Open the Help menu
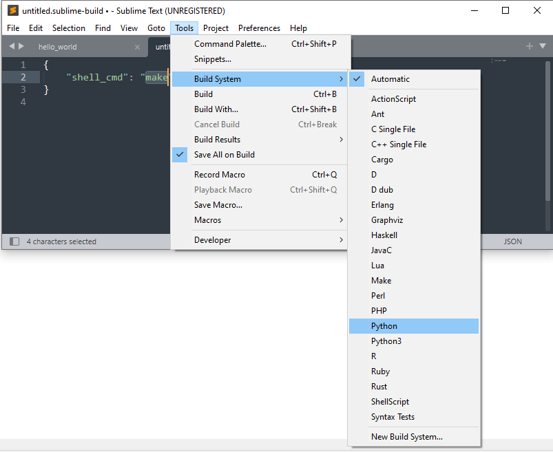This screenshot has width=553, height=452. coord(298,28)
